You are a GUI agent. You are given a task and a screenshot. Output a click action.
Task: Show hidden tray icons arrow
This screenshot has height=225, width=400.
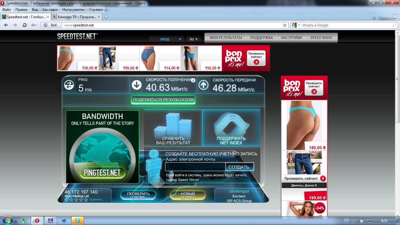355,221
